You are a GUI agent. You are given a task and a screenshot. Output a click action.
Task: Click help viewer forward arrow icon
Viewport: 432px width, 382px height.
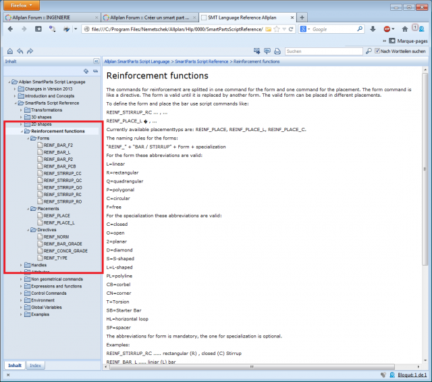(30, 51)
